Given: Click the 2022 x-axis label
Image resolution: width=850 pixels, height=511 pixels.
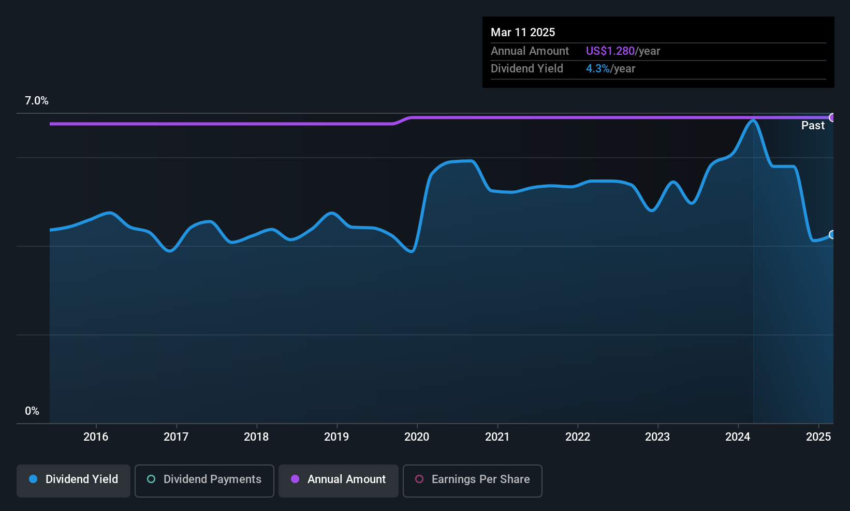Looking at the screenshot, I should [578, 437].
